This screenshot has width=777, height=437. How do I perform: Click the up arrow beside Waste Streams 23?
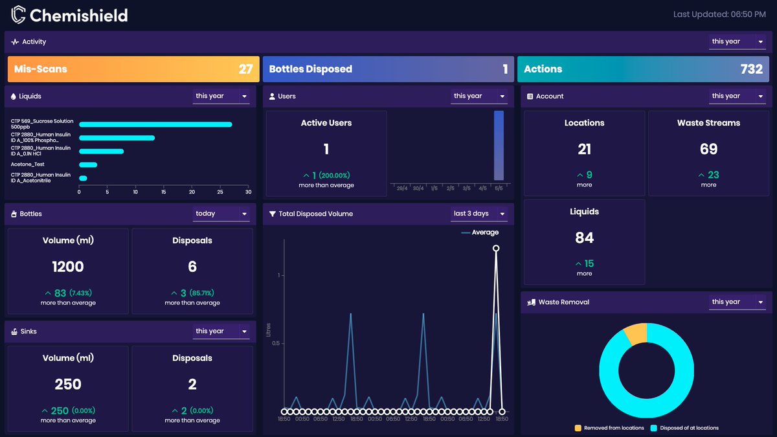coord(701,175)
